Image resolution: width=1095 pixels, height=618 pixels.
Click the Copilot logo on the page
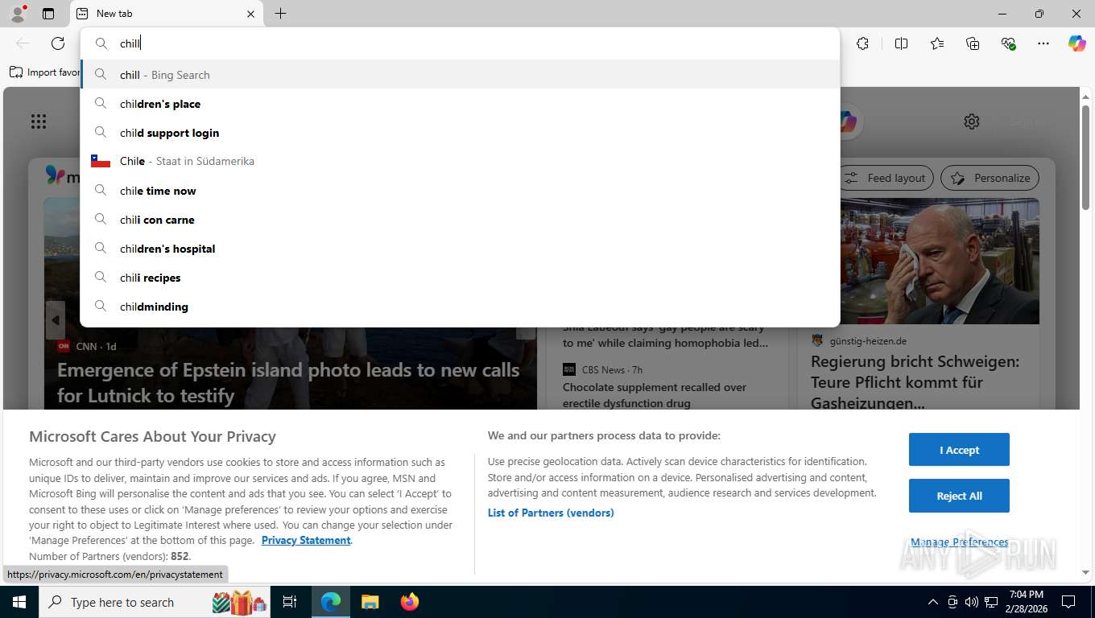pyautogui.click(x=849, y=122)
